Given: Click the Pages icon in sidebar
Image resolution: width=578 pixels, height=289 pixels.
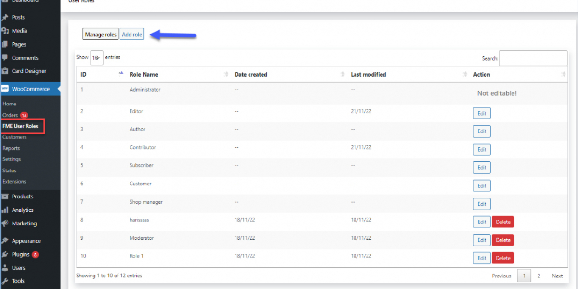Looking at the screenshot, I should tap(5, 44).
